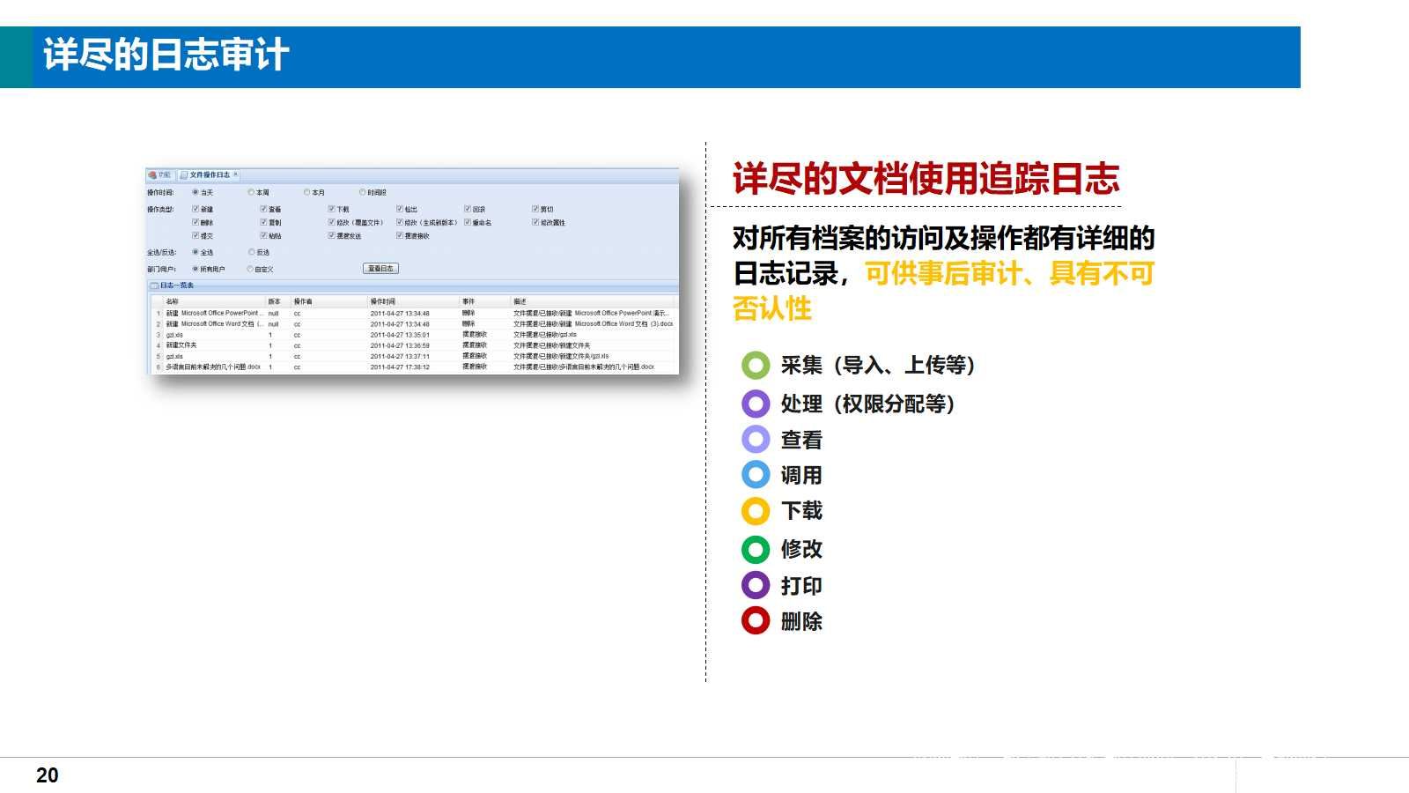Click the purple bullet icon beside 处理
1409x793 pixels.
click(756, 404)
